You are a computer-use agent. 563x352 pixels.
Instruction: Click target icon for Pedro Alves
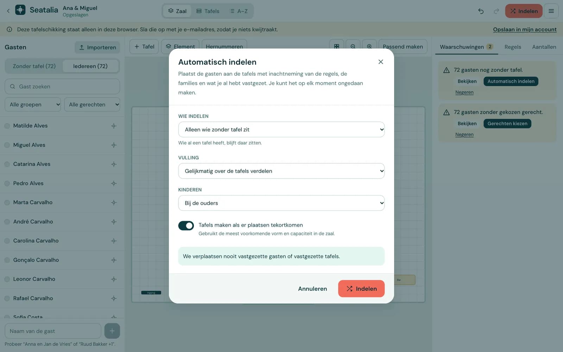pyautogui.click(x=114, y=183)
